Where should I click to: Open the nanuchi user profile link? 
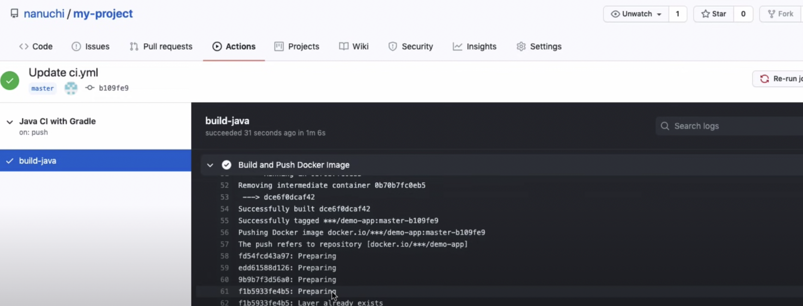coord(44,14)
